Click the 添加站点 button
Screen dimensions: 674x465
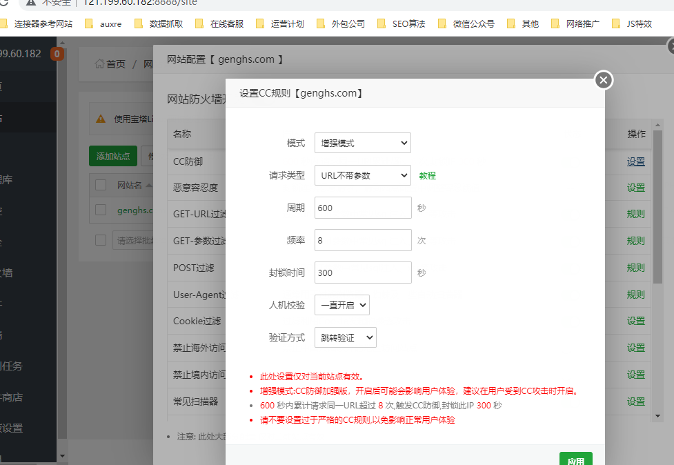113,156
